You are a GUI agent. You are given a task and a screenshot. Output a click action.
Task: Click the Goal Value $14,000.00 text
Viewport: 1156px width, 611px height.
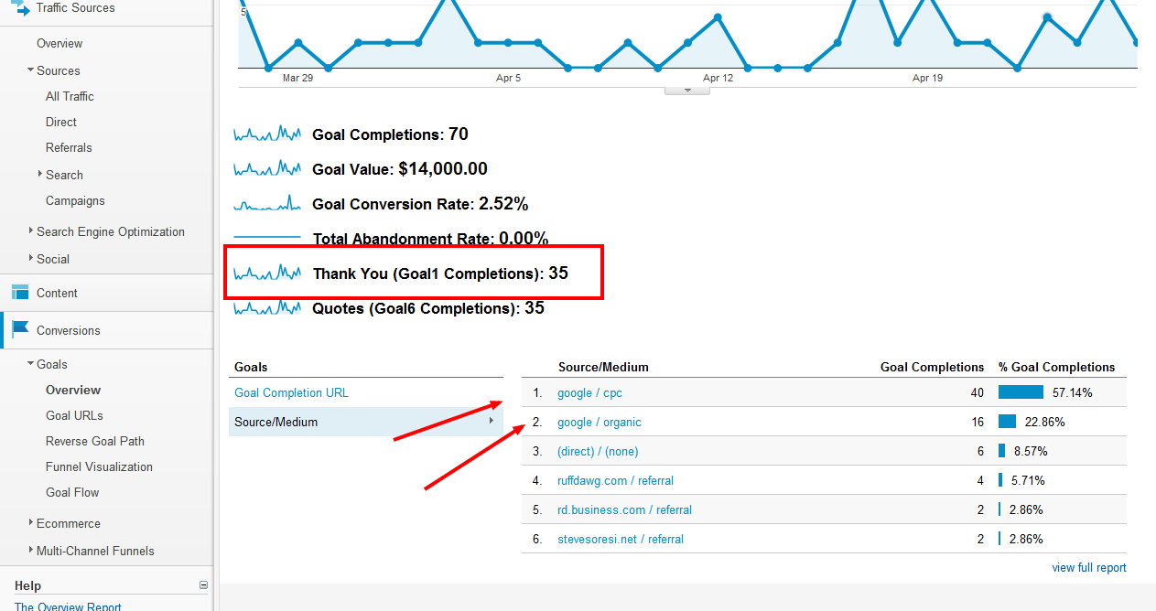tap(400, 169)
